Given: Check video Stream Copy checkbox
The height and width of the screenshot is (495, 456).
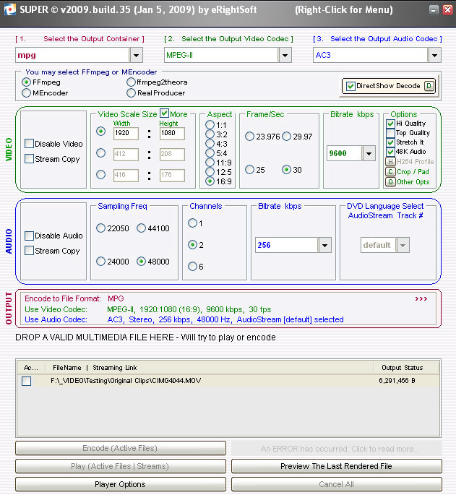Looking at the screenshot, I should 29,158.
